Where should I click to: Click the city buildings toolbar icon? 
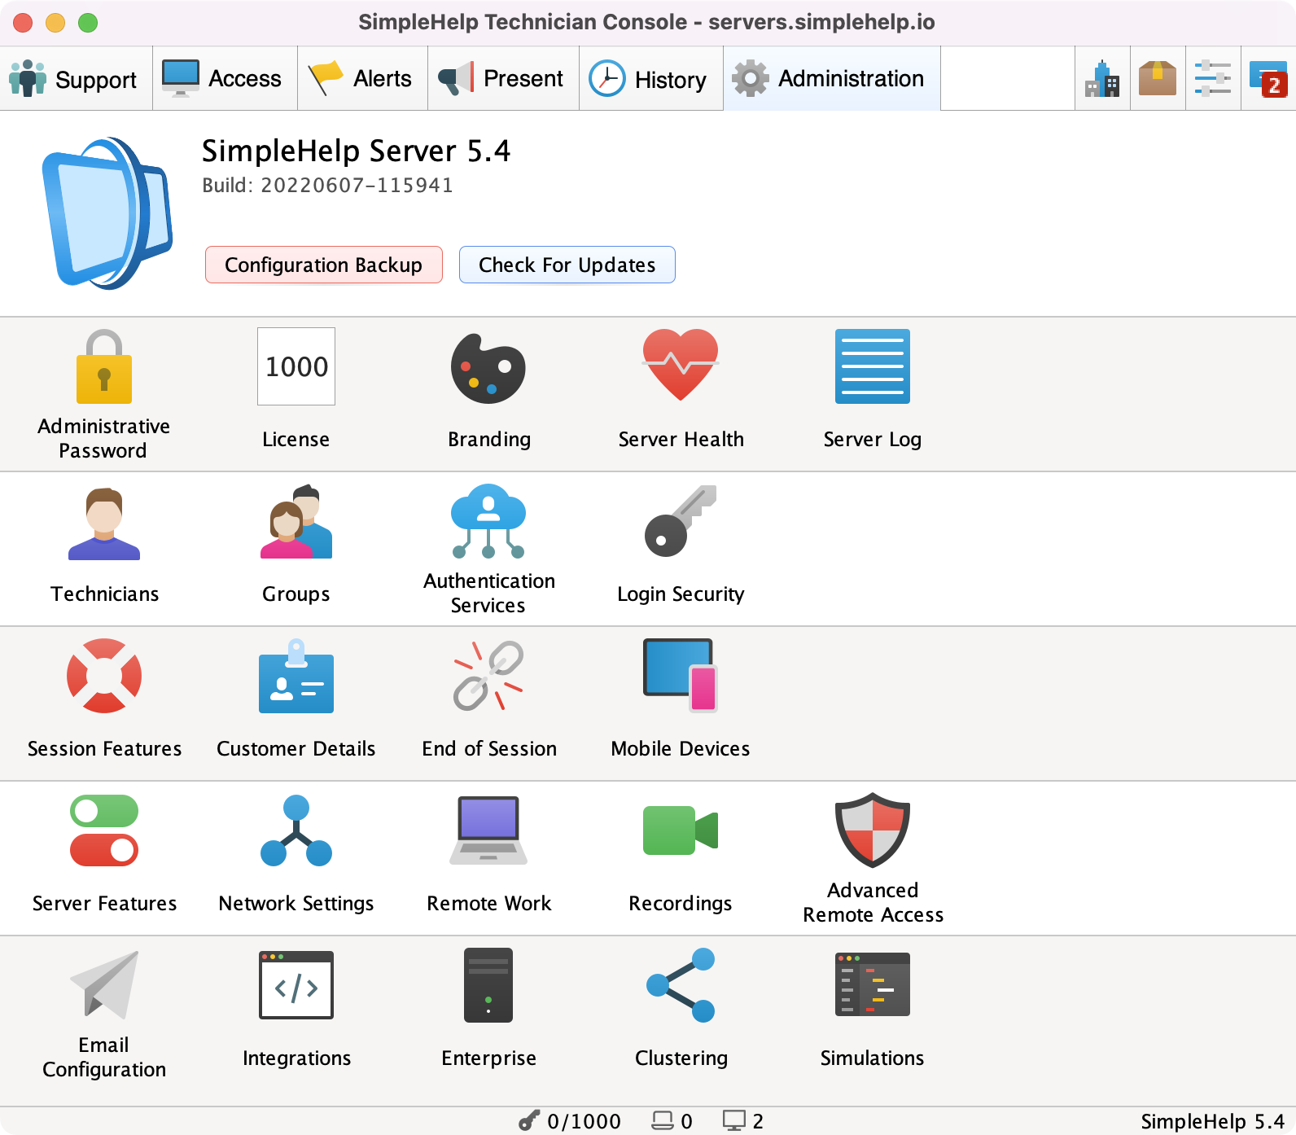tap(1102, 79)
